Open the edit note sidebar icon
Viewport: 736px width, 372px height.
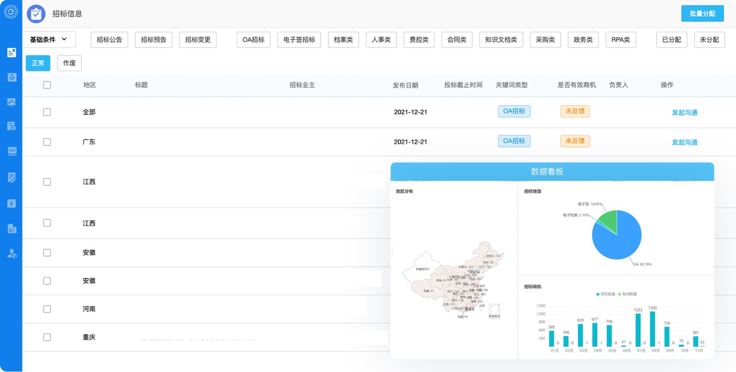pyautogui.click(x=11, y=177)
